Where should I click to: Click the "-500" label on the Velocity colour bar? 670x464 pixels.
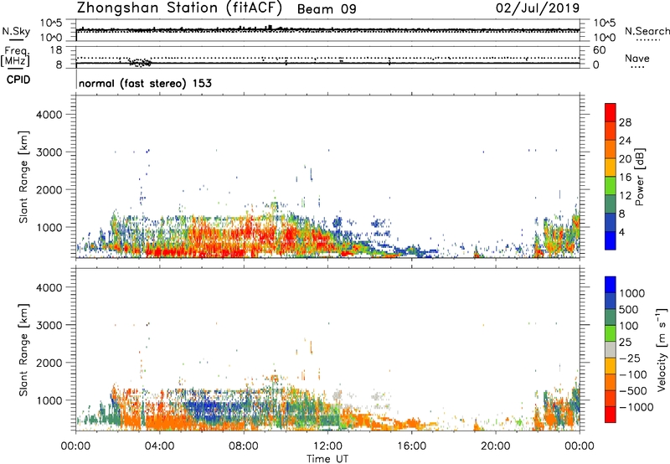pos(633,391)
